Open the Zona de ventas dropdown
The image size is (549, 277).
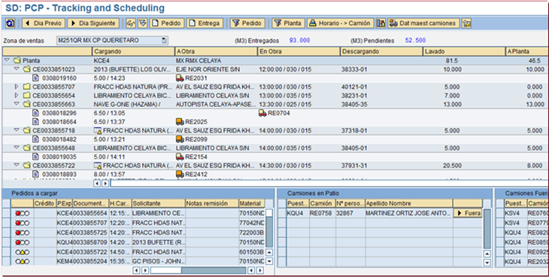click(x=164, y=41)
